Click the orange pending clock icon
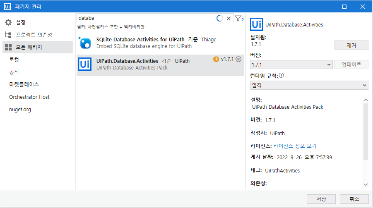Image resolution: width=373 pixels, height=208 pixels. point(216,59)
